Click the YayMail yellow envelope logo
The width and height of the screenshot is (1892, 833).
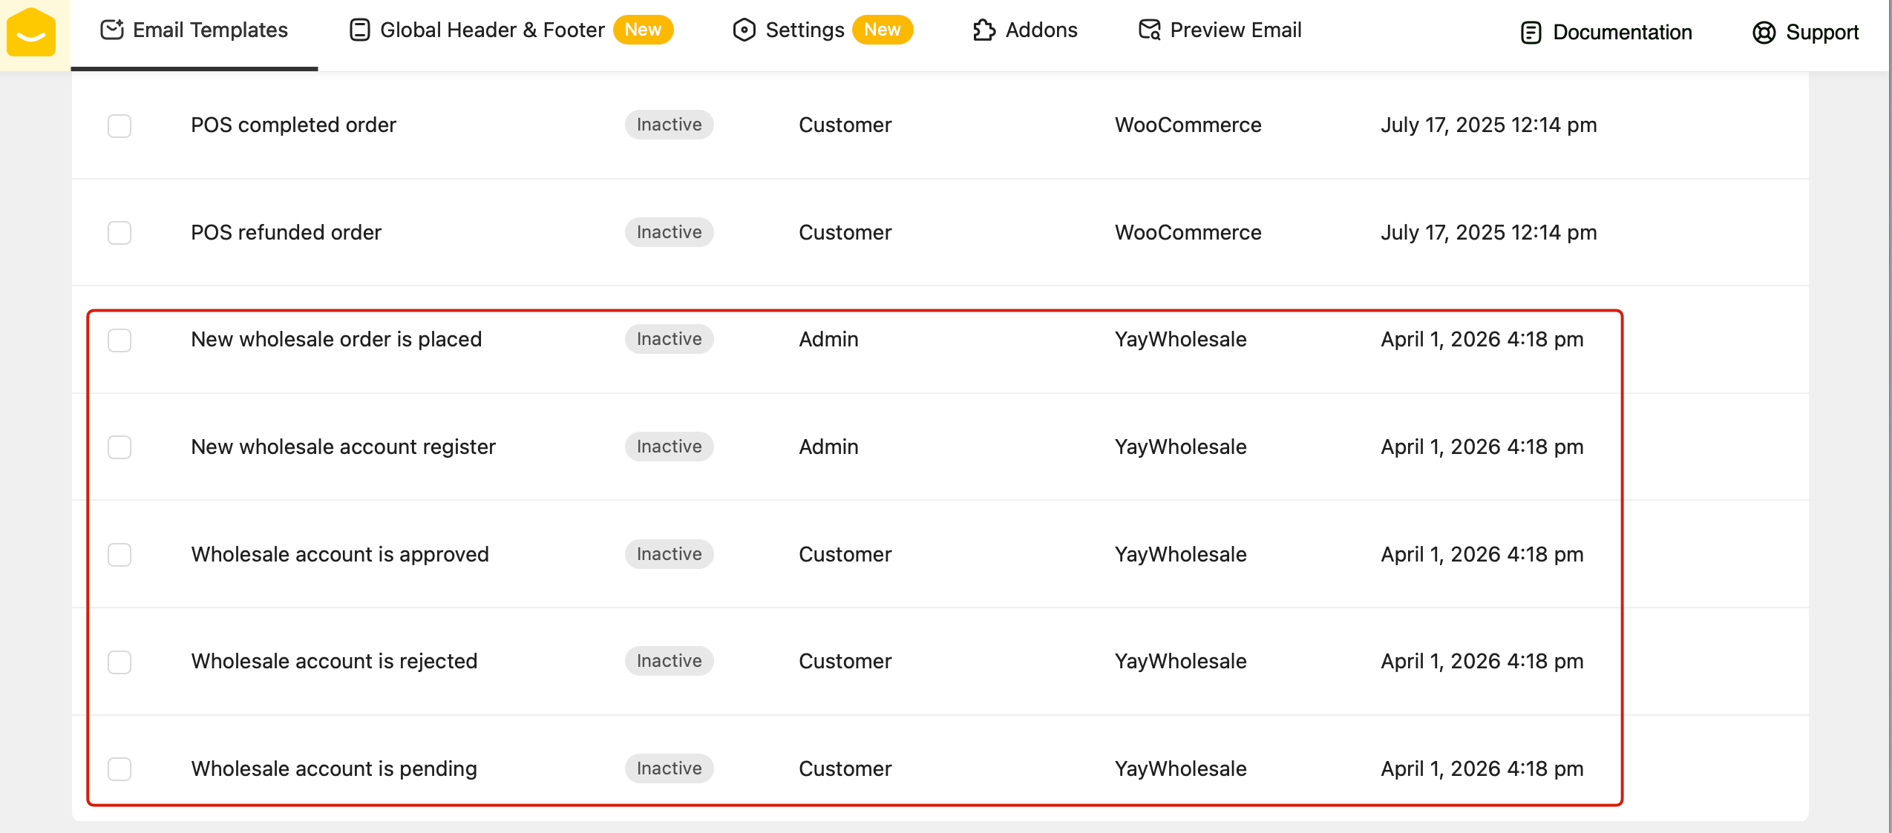coord(31,33)
